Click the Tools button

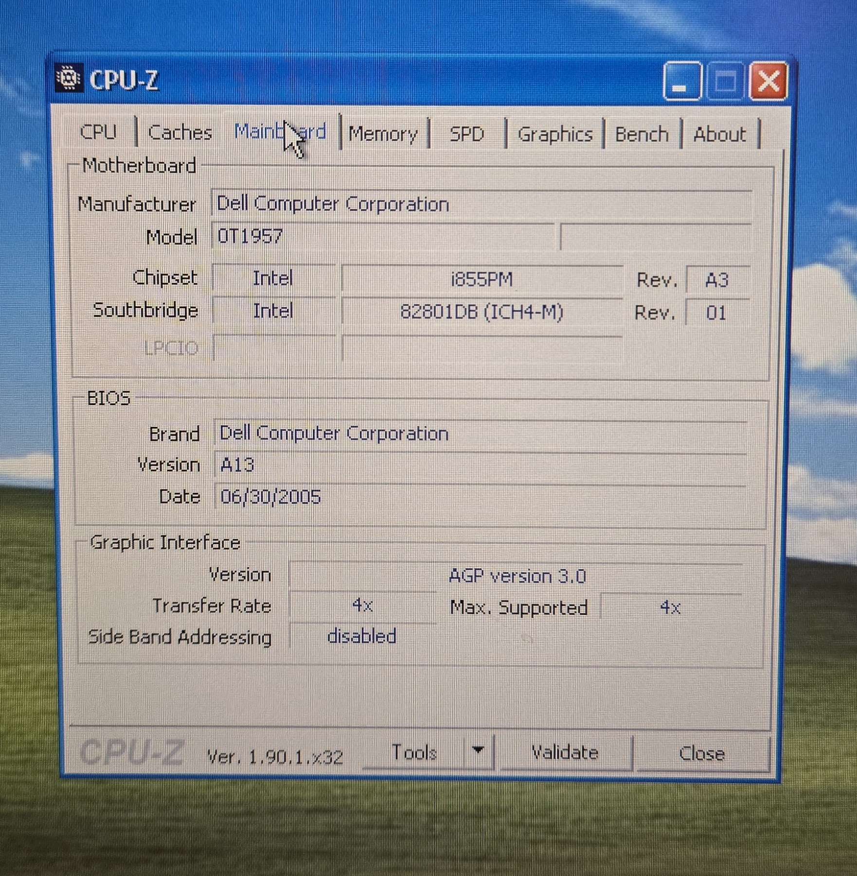pos(414,752)
